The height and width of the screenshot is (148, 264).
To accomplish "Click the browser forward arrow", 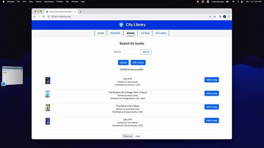I will [39, 16].
